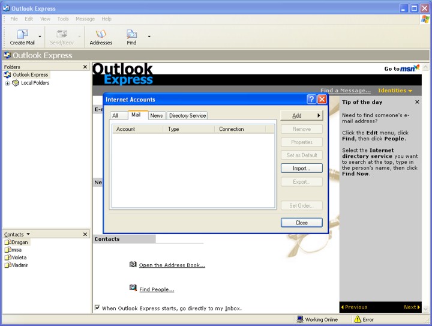Select contact Vladimir

click(20, 265)
